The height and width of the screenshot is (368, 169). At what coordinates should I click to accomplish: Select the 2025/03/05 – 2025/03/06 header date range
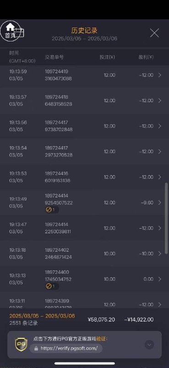pos(85,39)
